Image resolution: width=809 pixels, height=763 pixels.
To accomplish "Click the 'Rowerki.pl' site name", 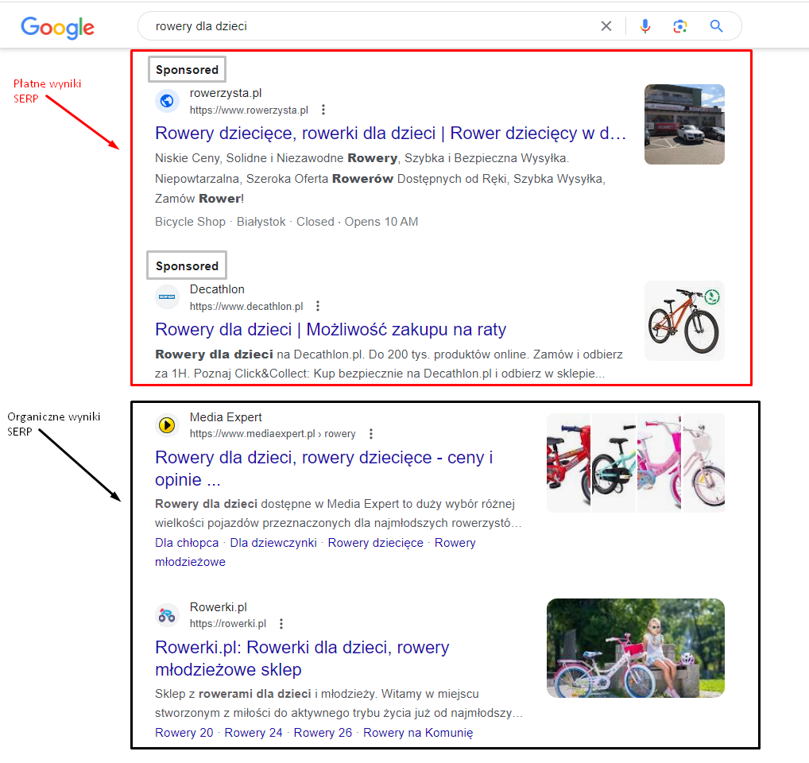I will tap(219, 607).
